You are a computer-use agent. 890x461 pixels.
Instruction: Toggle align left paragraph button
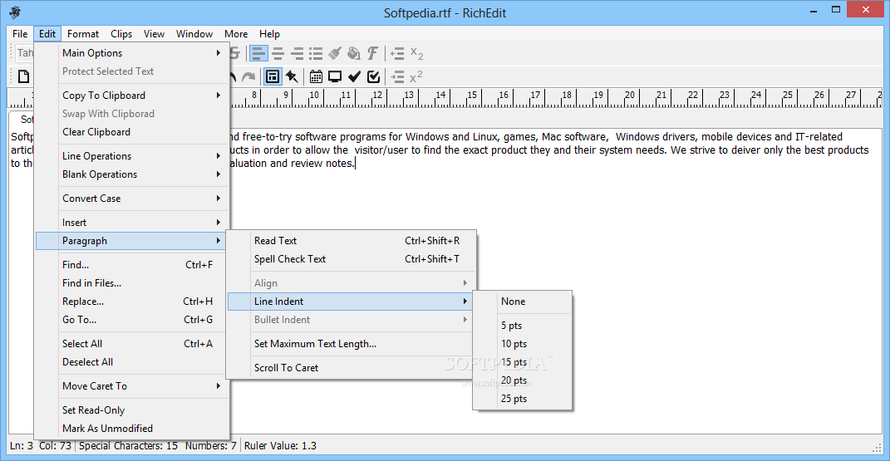pyautogui.click(x=258, y=54)
